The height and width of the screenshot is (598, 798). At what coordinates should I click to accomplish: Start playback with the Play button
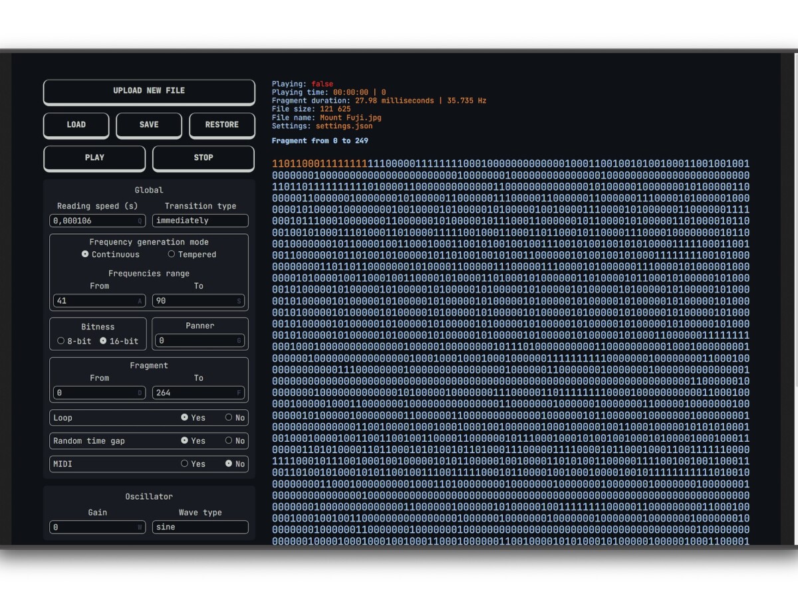pyautogui.click(x=94, y=157)
